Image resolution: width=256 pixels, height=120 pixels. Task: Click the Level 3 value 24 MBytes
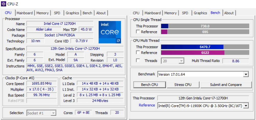pos(100,101)
